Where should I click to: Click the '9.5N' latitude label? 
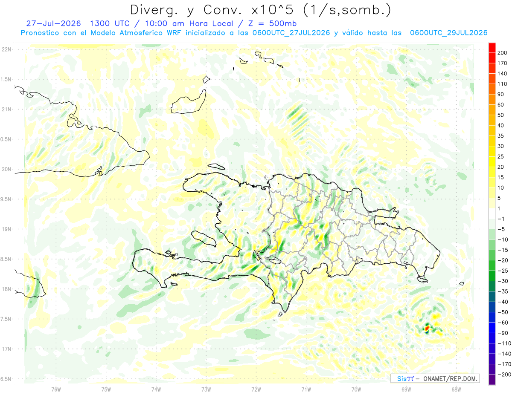click(x=6, y=199)
